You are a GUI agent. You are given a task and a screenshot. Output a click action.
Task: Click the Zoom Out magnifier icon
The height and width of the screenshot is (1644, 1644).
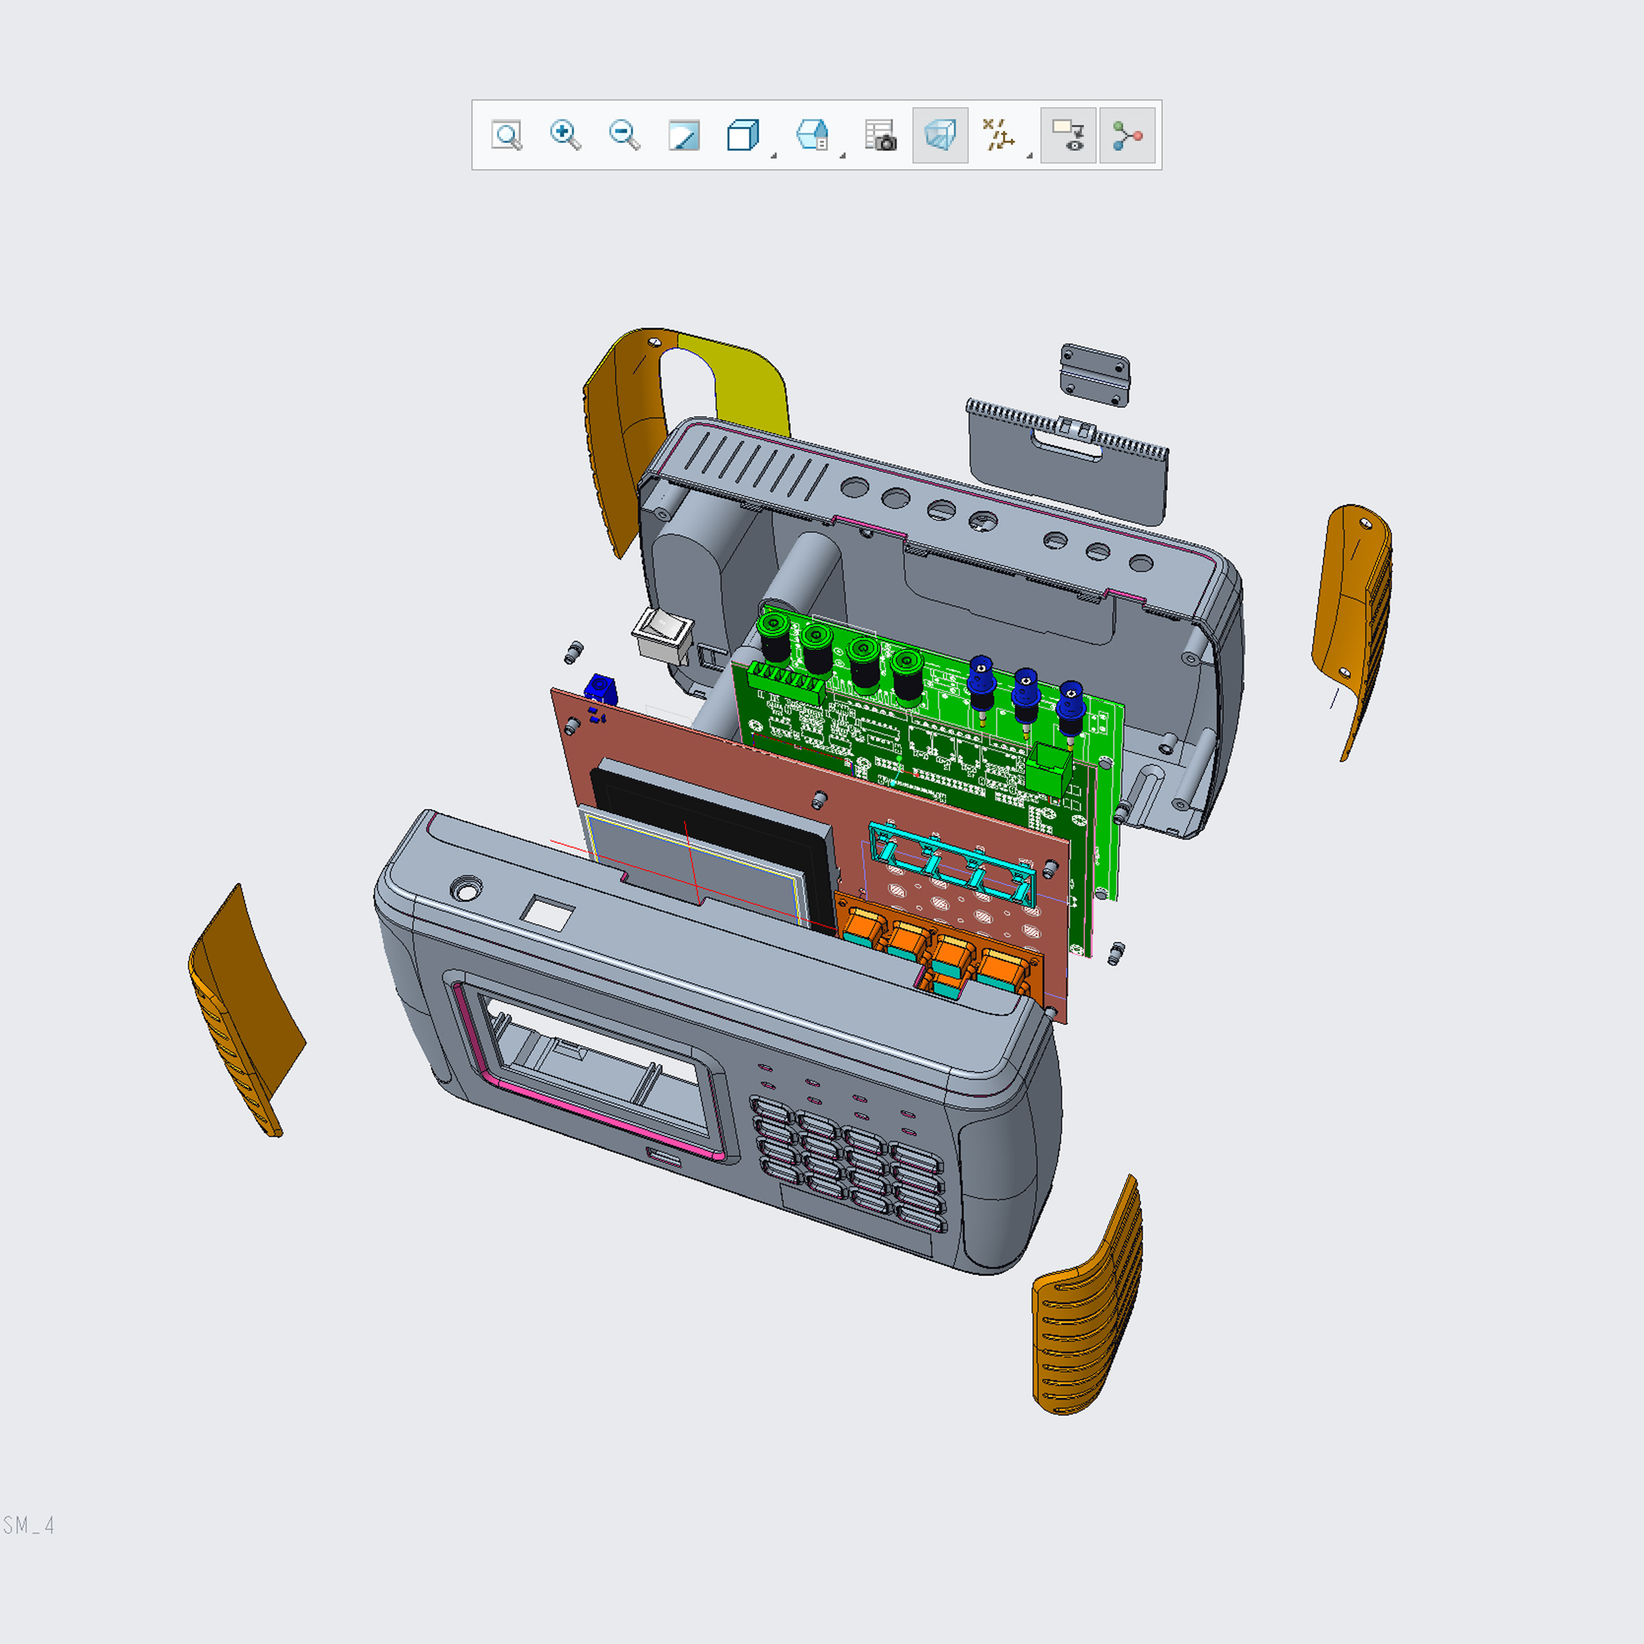coord(625,136)
